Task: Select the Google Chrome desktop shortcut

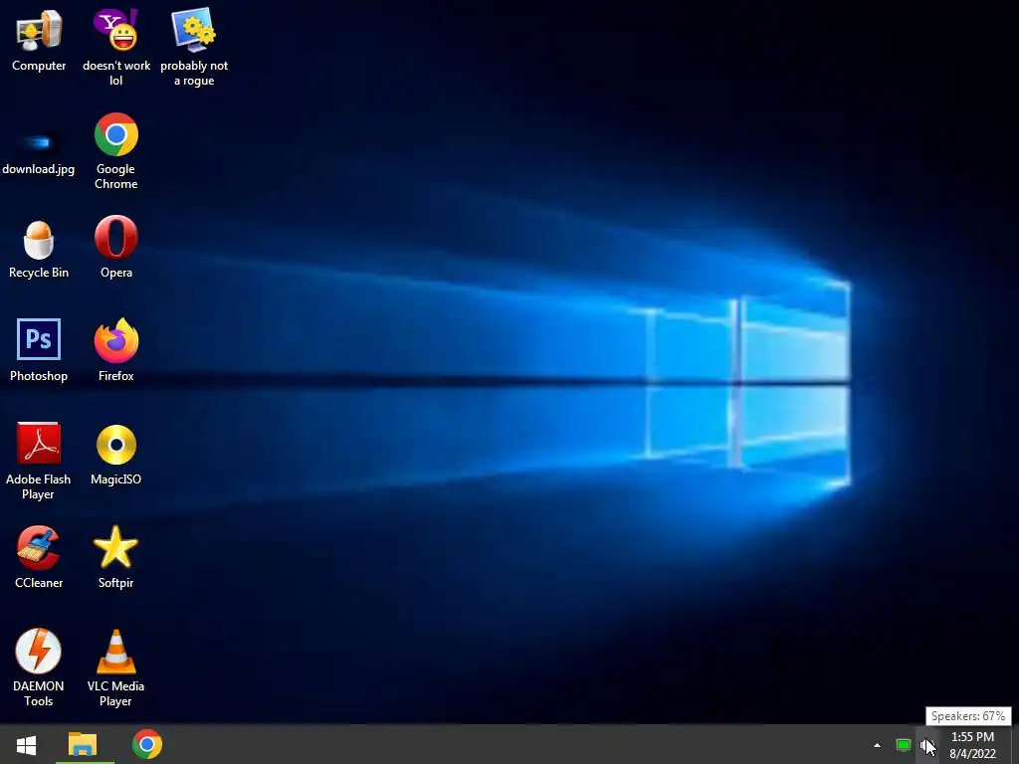Action: (115, 134)
